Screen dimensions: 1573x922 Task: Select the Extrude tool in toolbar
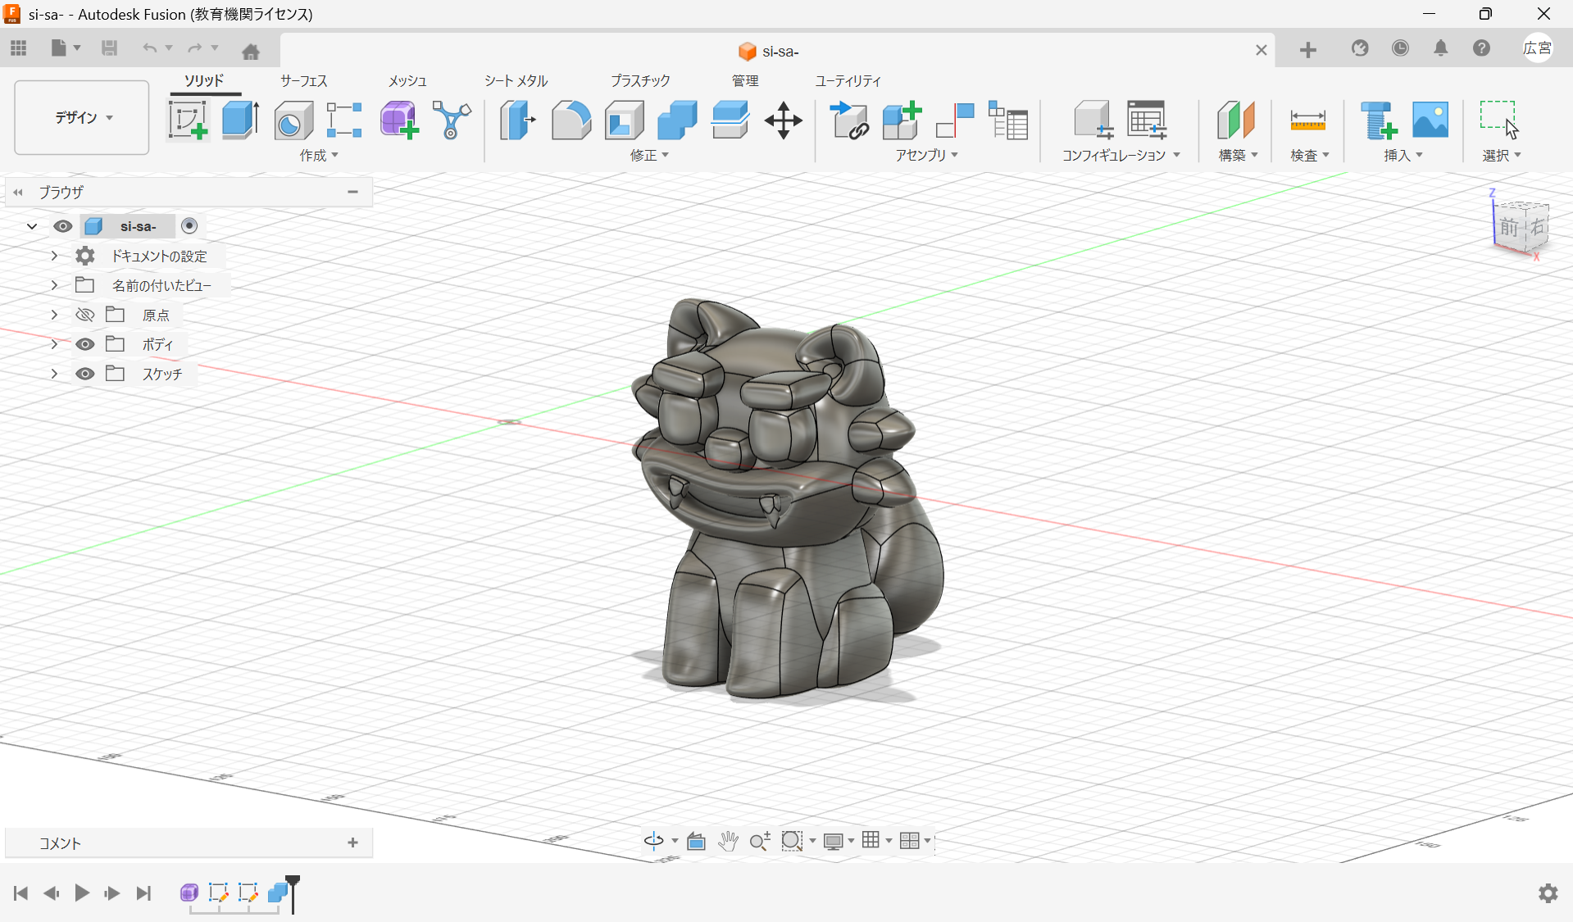[240, 120]
